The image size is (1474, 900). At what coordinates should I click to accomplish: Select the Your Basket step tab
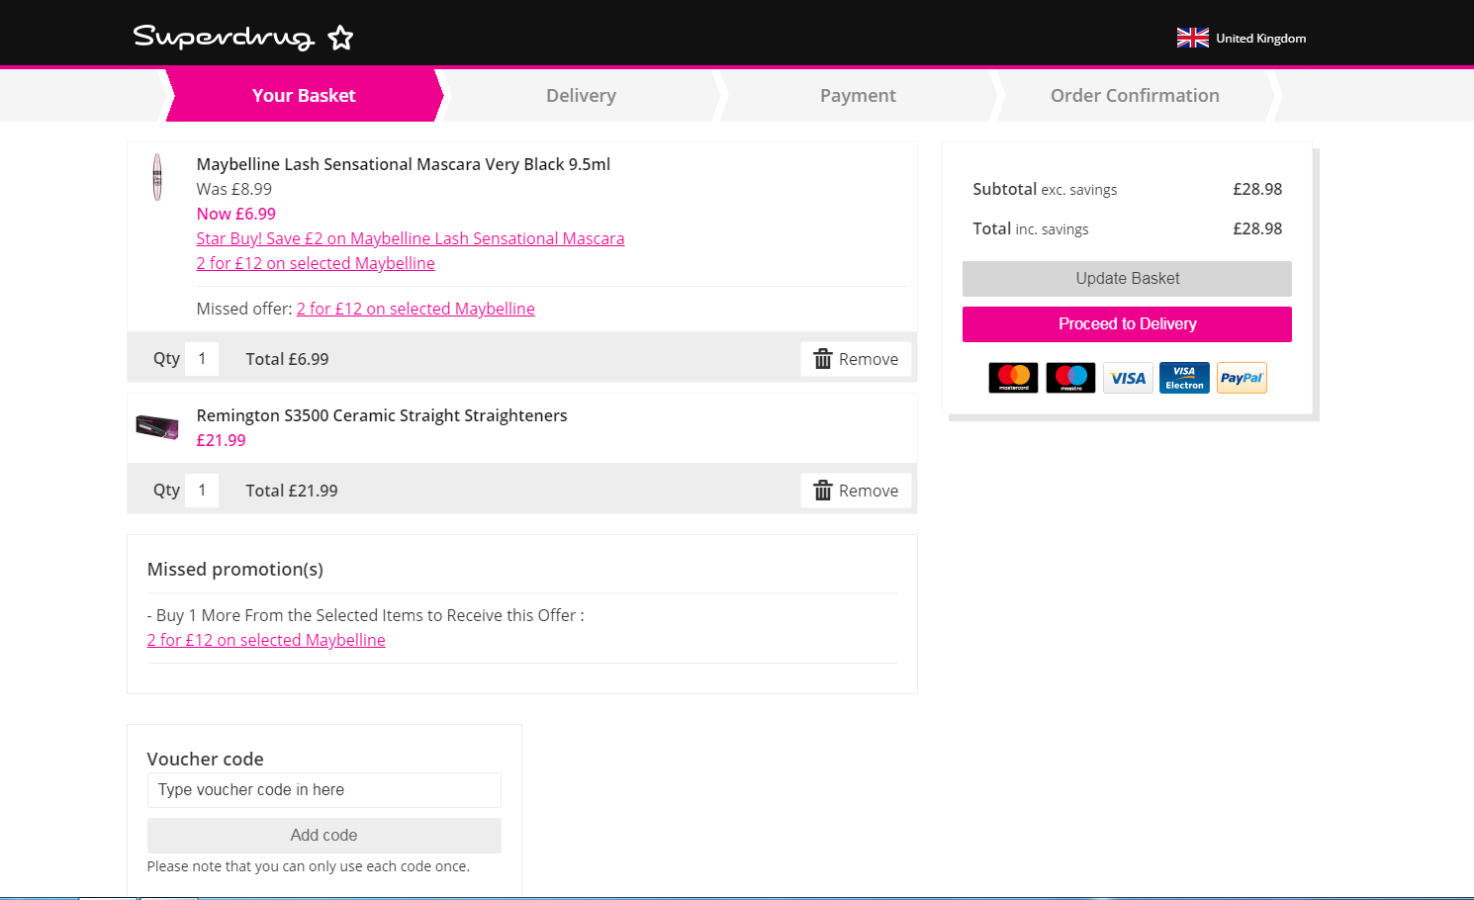click(x=304, y=95)
